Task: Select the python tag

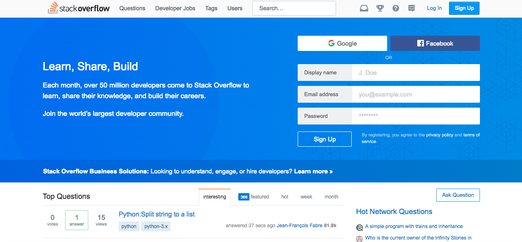Action: 129,226
